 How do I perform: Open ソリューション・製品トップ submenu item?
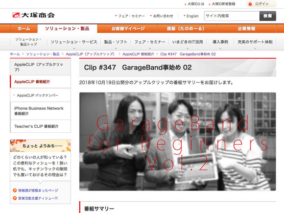click(x=28, y=42)
